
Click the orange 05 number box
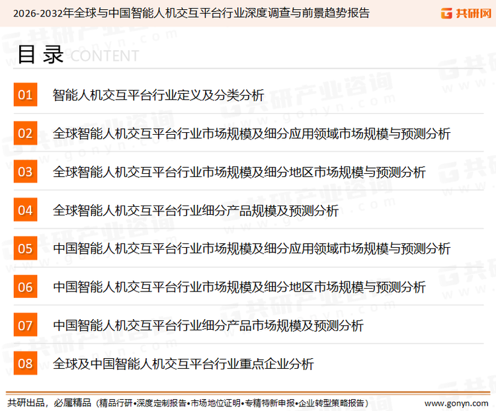click(x=25, y=248)
